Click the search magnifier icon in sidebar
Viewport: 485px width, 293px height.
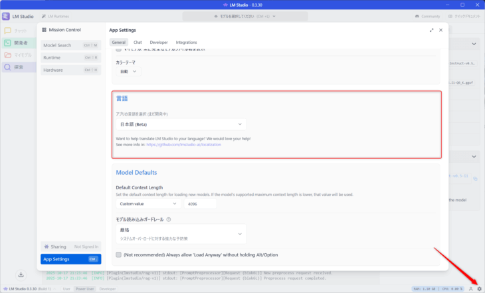pos(7,67)
